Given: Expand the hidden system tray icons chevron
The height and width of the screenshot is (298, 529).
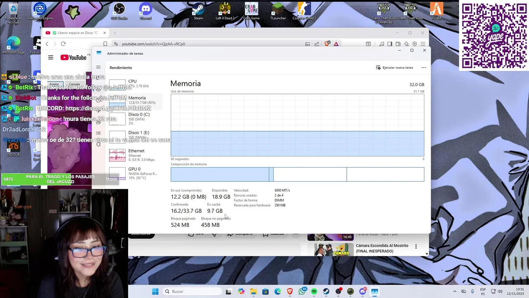Looking at the screenshot, I should 455,291.
